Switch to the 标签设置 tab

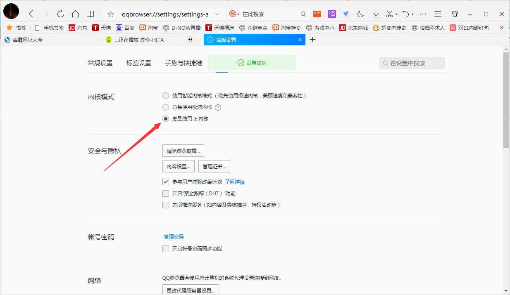[x=139, y=63]
